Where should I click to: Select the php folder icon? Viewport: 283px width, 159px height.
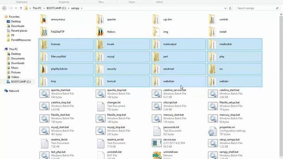pos(212,57)
